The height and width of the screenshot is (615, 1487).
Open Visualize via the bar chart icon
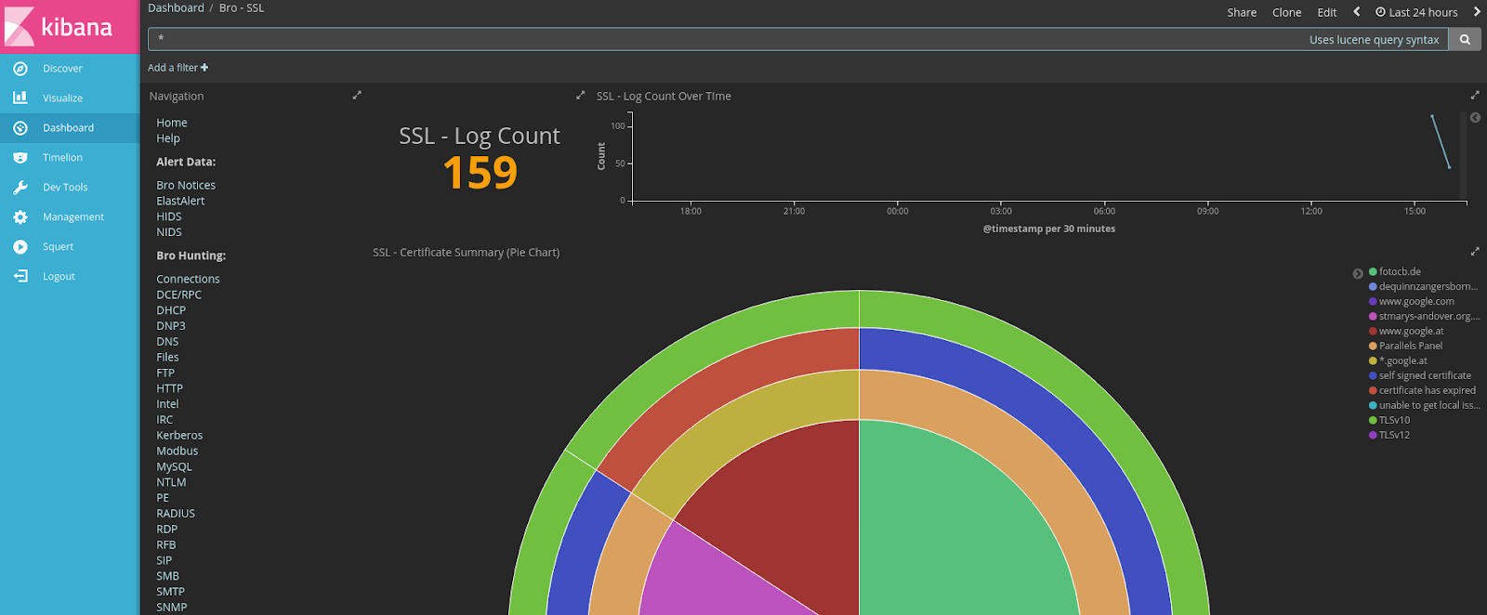coord(20,98)
